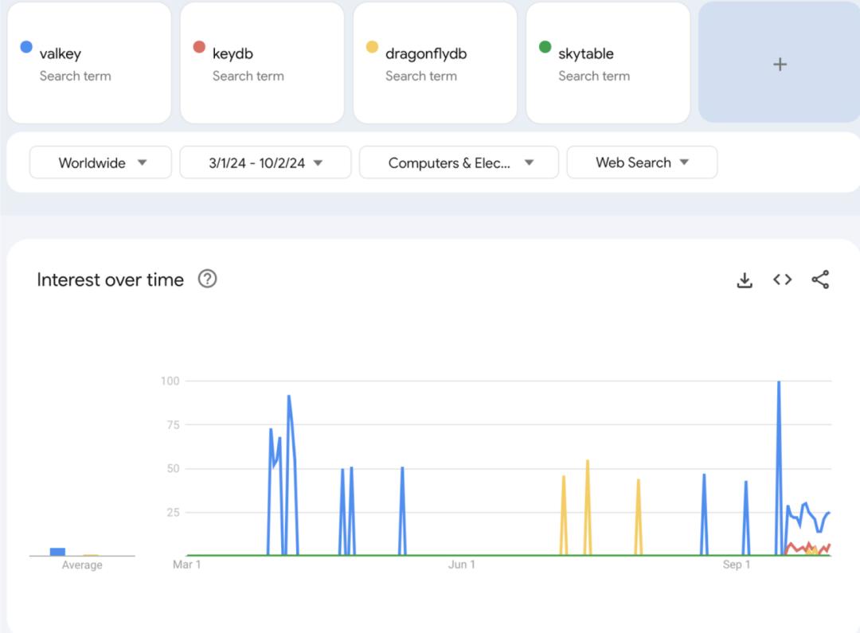Screen dimensions: 860x633
Task: Click the red keydb color dot
Action: click(x=199, y=47)
